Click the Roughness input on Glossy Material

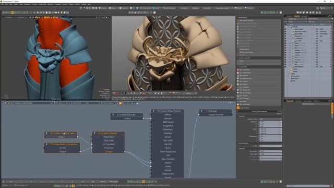[x=168, y=126]
